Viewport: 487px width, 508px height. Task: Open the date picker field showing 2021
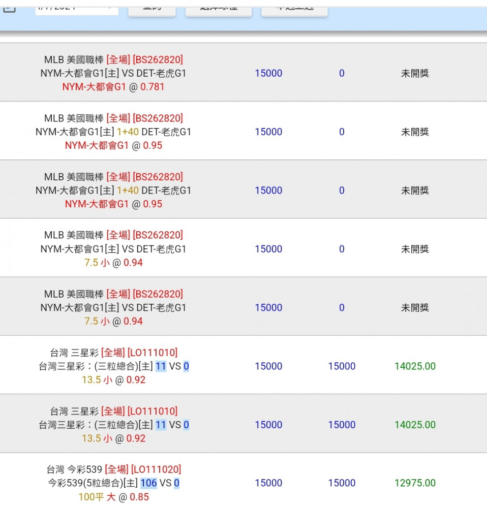click(77, 10)
